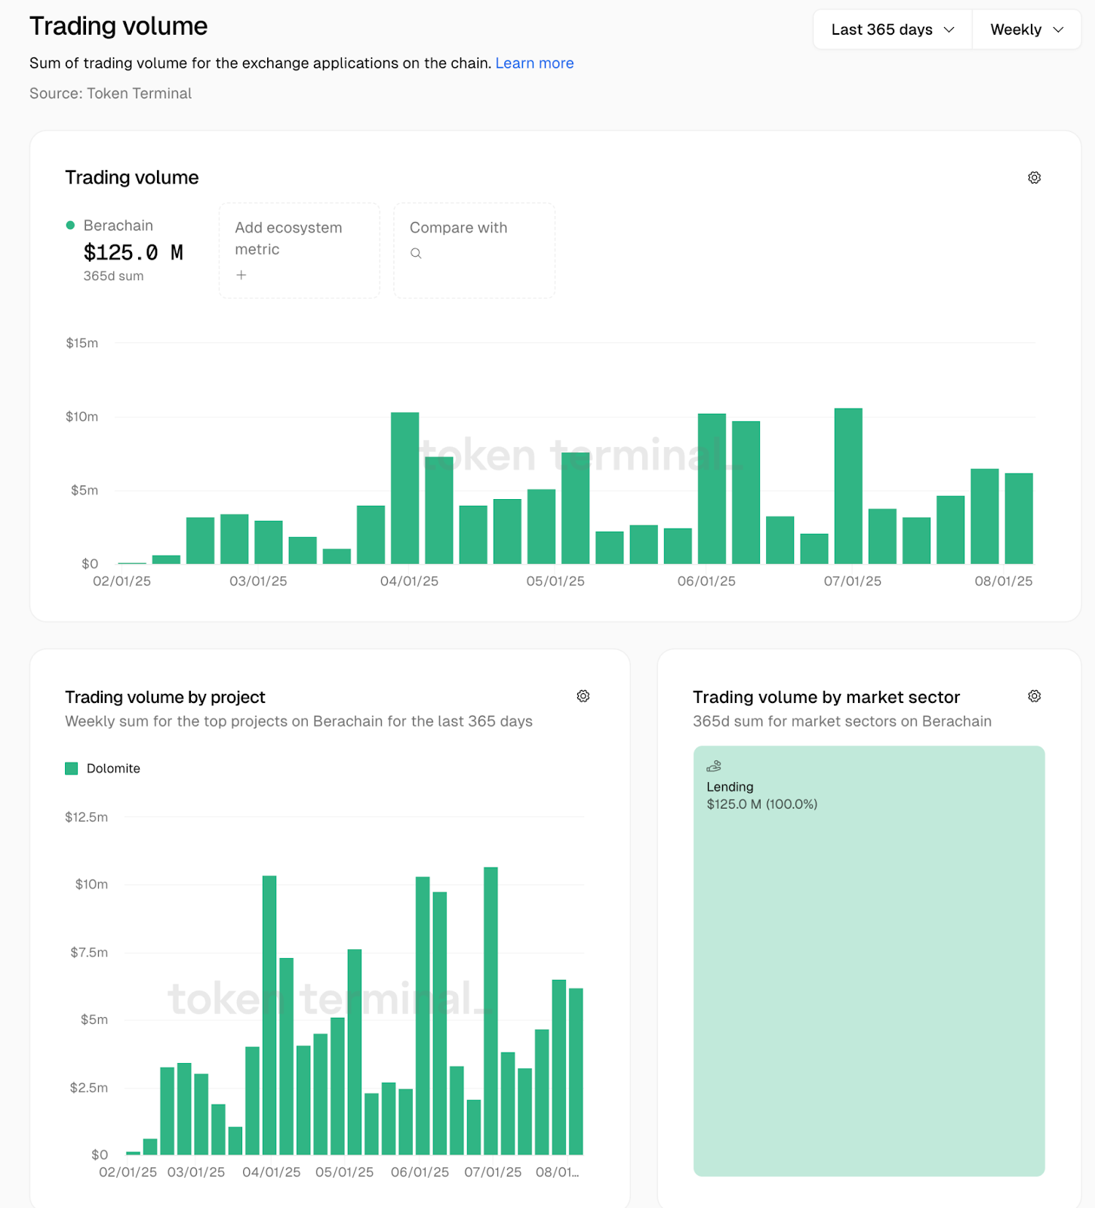Open settings gear on main Trading volume chart
The width and height of the screenshot is (1095, 1208).
tap(1034, 177)
